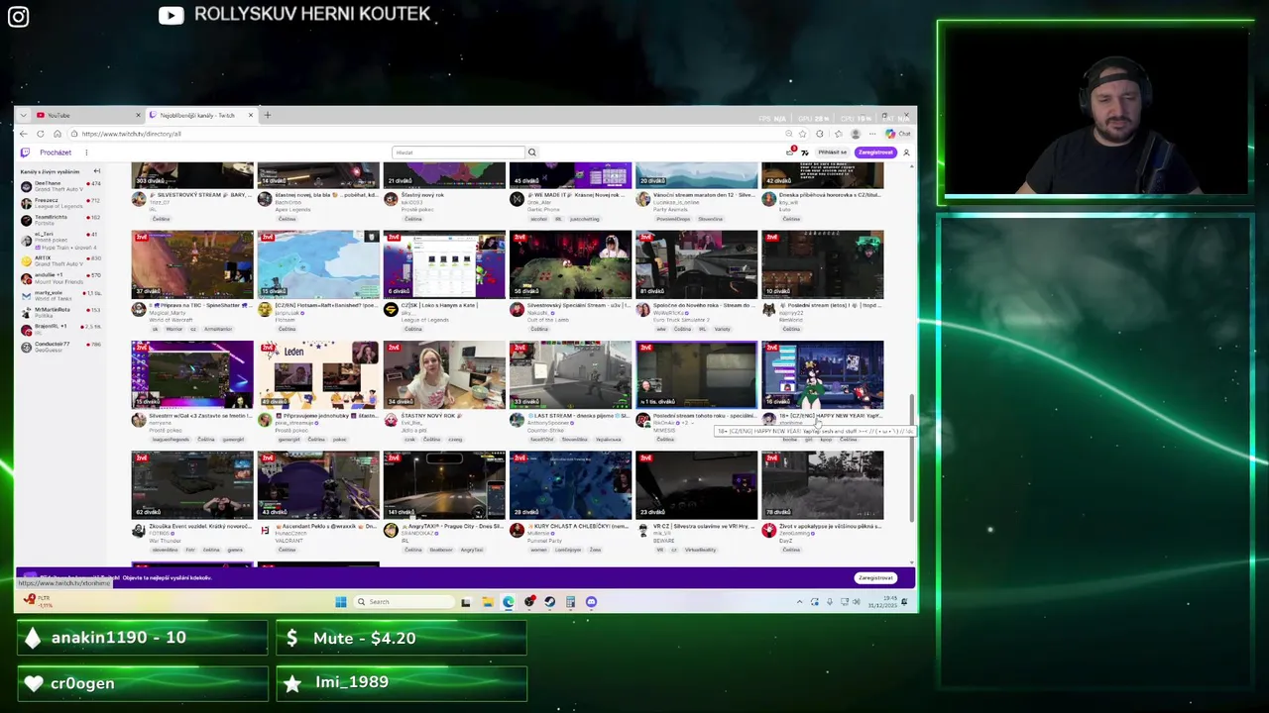Open Conducteir77 GeoGuessr channel in sidebar
Image resolution: width=1269 pixels, height=713 pixels.
[x=61, y=346]
